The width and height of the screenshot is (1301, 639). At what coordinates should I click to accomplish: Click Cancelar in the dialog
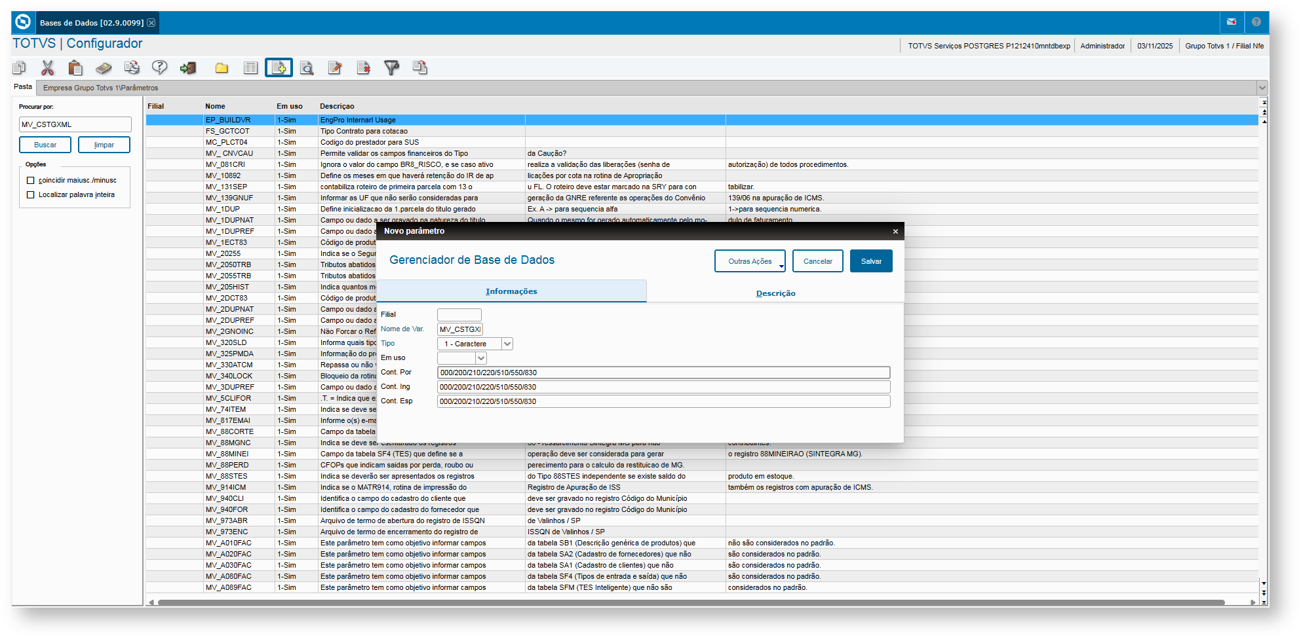[818, 261]
